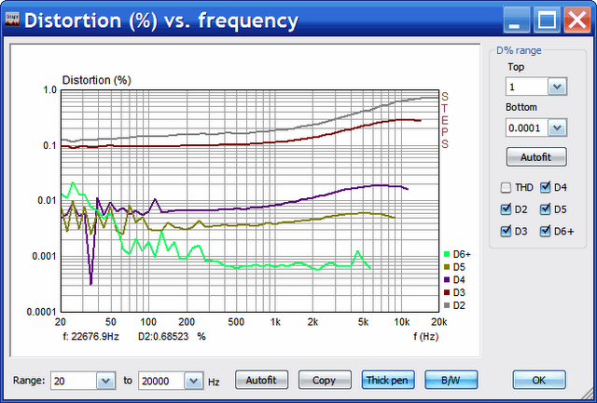Uncheck the D2 harmonic checkbox
Screen dimensions: 597x403
[506, 208]
